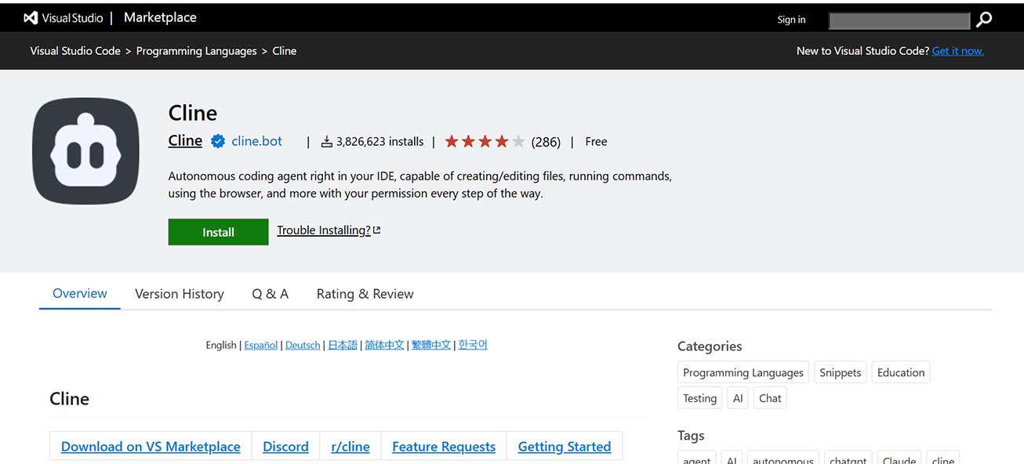Open Programming Languages breadcrumb
The image size is (1024, 464).
[x=196, y=51]
